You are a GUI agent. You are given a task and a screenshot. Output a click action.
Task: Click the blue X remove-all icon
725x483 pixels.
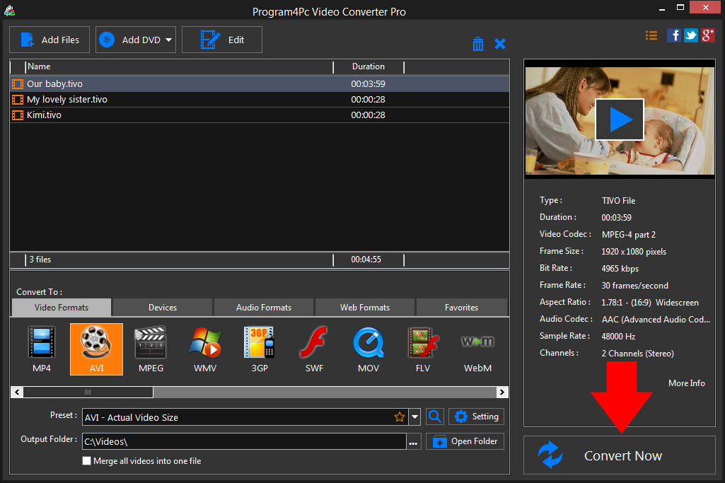(500, 44)
